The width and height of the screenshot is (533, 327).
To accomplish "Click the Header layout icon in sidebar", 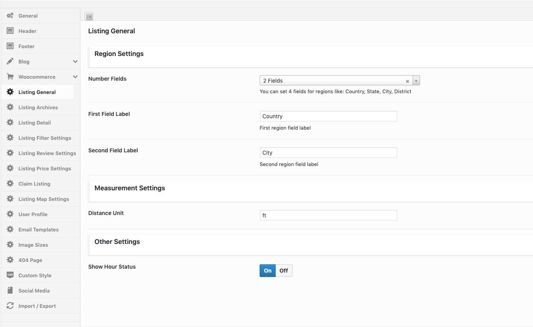I will [x=10, y=31].
